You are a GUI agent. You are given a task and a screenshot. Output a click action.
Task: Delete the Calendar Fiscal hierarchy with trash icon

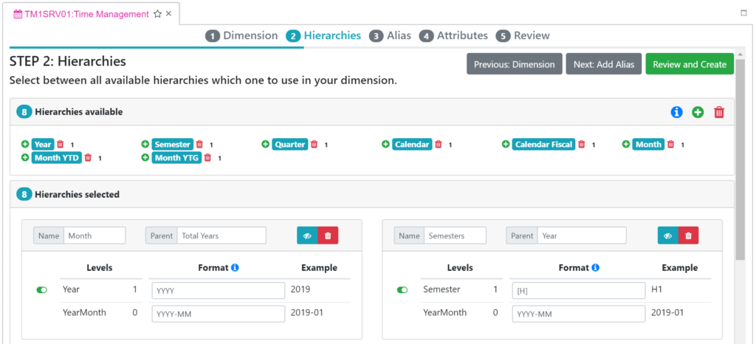point(581,145)
